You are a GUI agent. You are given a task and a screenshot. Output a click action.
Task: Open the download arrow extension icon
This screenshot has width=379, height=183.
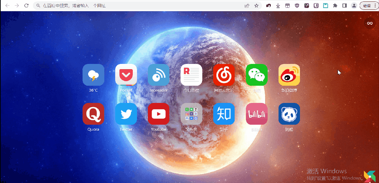(x=278, y=6)
